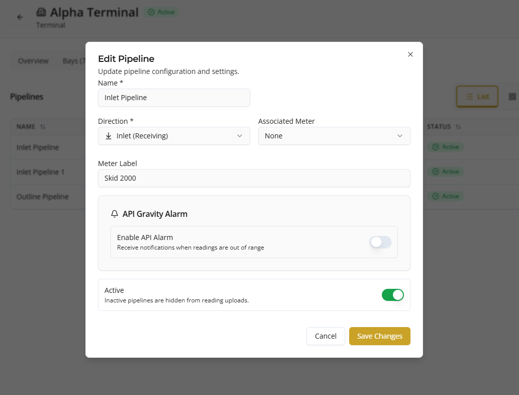Click the back arrow beside Alpha Terminal
Screen dimensions: 519x395
click(20, 17)
